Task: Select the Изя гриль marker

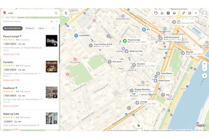Action: (x=109, y=62)
